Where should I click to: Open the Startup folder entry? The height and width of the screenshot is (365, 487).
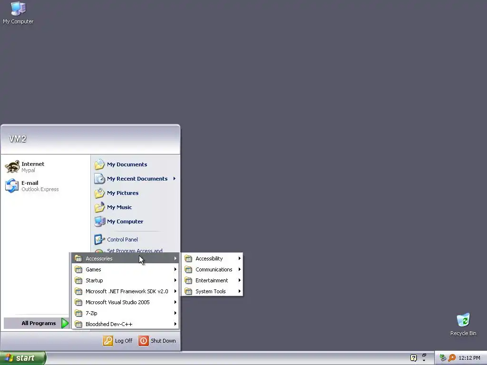(x=125, y=280)
